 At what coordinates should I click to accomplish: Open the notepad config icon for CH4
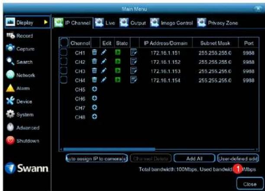pyautogui.click(x=134, y=79)
